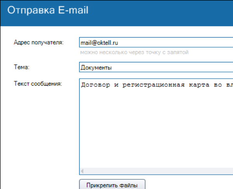Click the Адрес получателя label
The height and width of the screenshot is (189, 233).
[38, 42]
